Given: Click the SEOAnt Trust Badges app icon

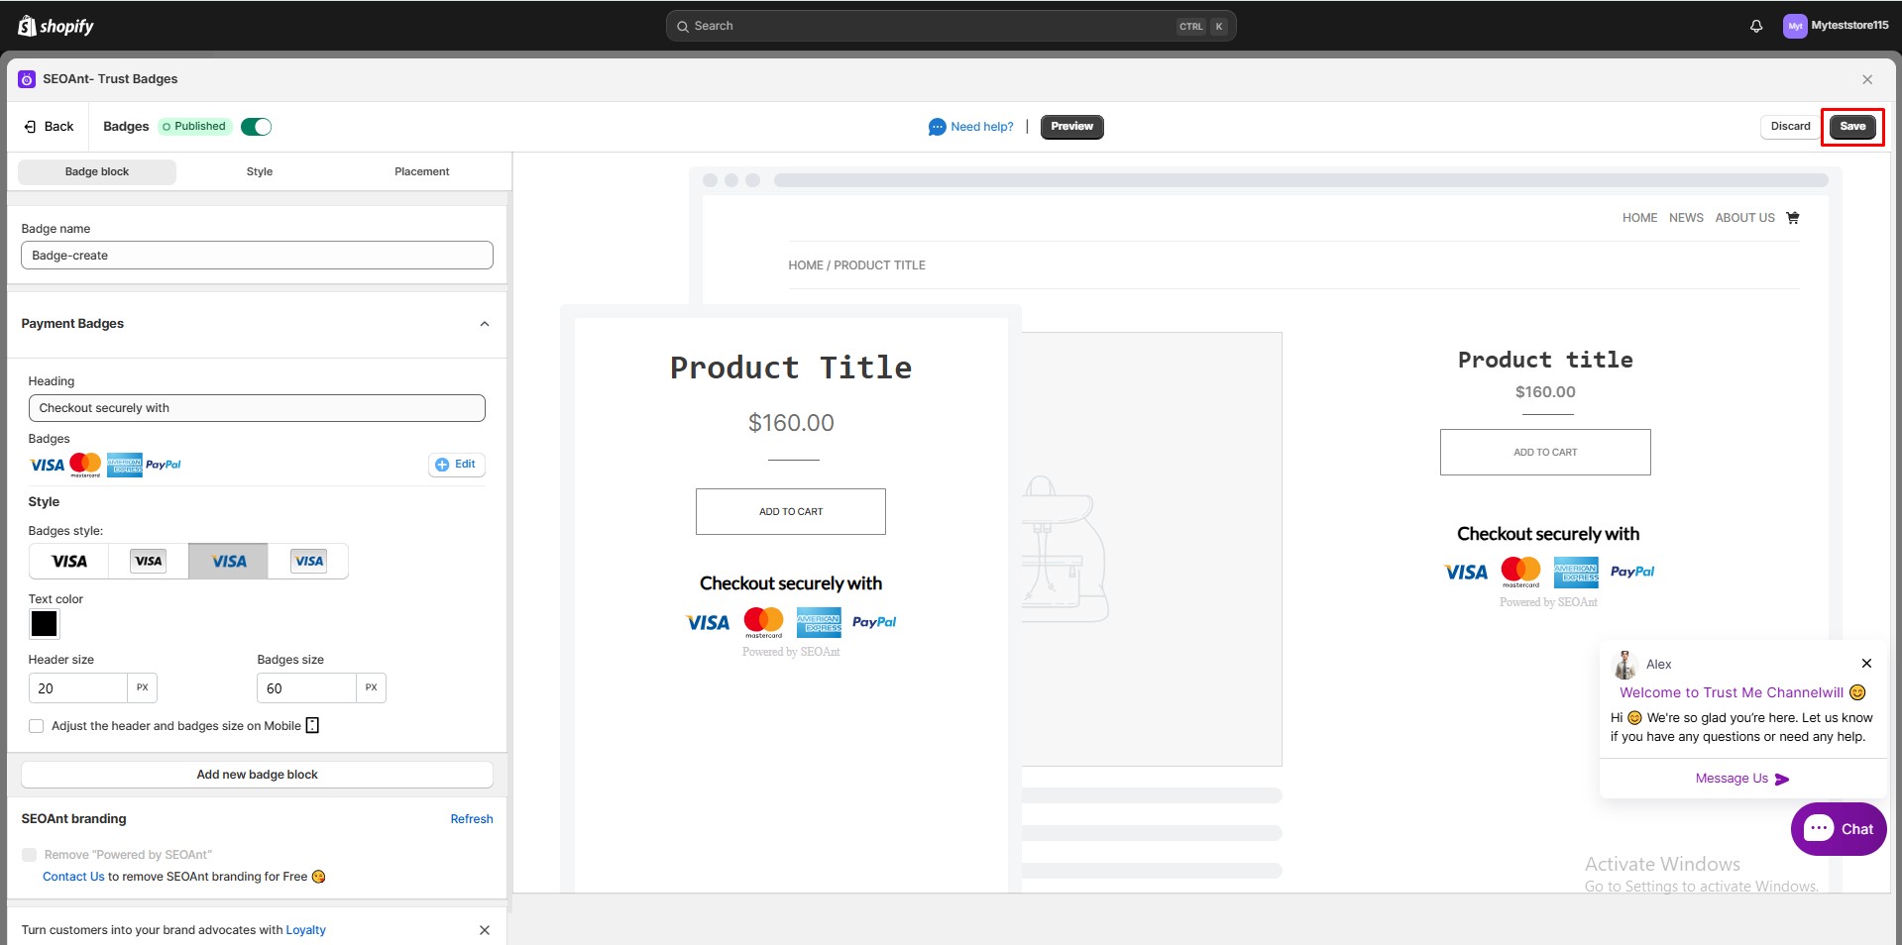Looking at the screenshot, I should (27, 79).
